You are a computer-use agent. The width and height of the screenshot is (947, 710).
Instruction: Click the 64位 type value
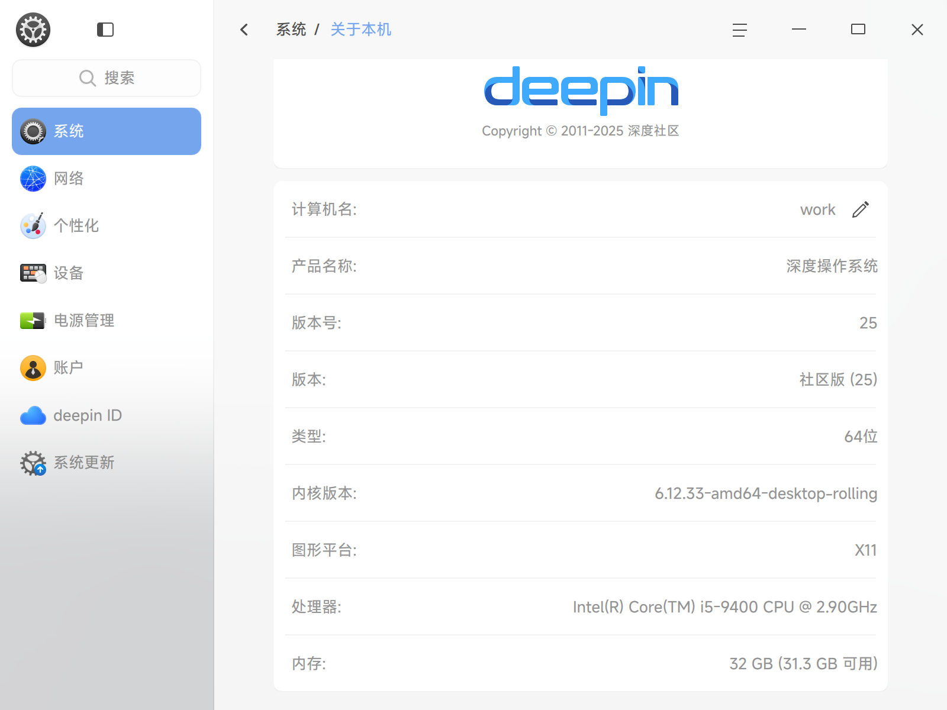click(x=861, y=437)
